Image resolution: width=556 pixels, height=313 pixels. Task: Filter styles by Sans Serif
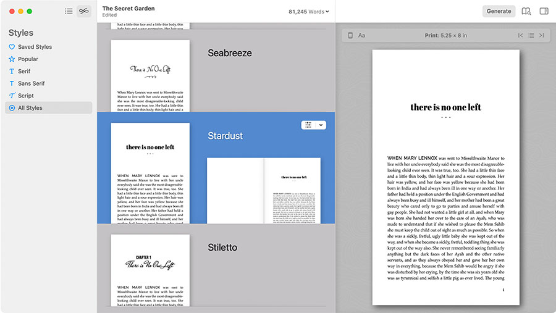[x=49, y=83]
